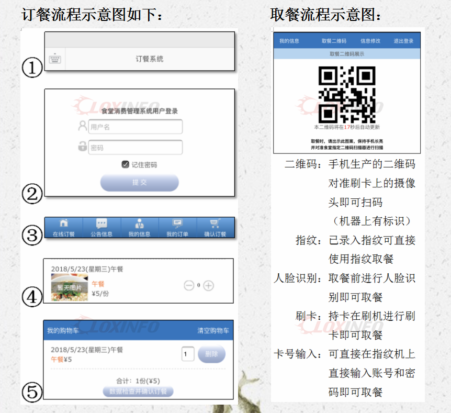This screenshot has height=413, width=451.
Task: Click the keyboard icon beside 订餐系统
Action: (55, 59)
